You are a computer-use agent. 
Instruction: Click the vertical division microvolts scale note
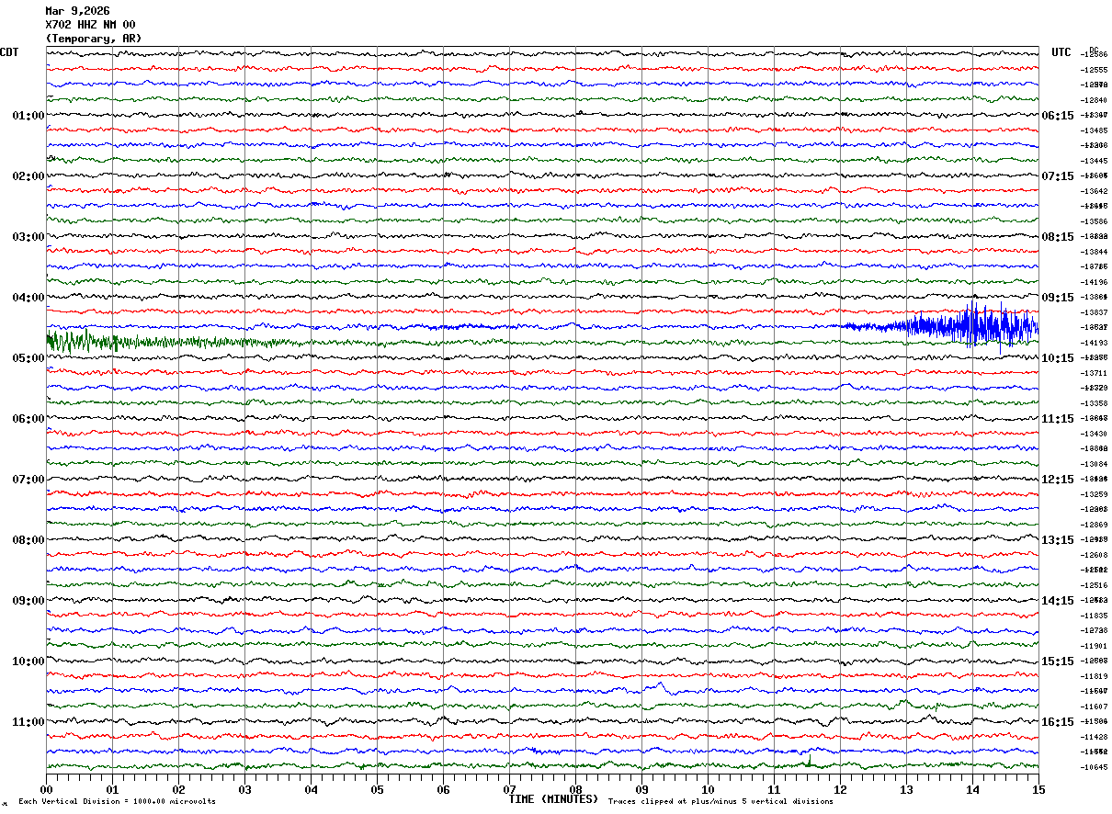117,802
